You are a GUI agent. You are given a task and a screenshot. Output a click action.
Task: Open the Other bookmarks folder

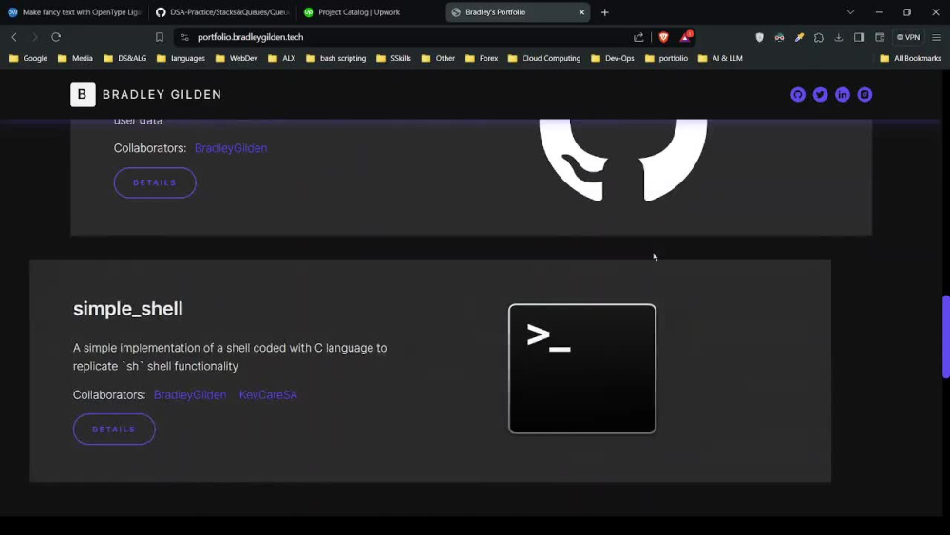point(438,58)
